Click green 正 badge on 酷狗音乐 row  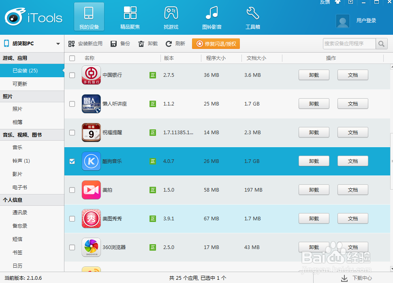[x=153, y=161]
